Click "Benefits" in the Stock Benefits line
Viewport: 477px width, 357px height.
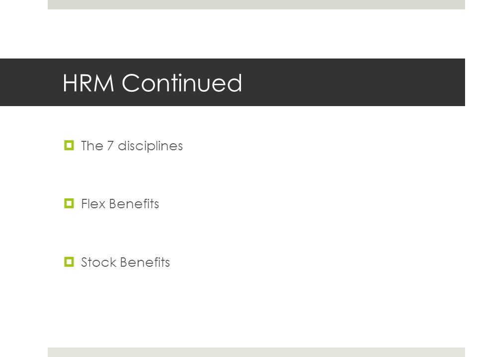tap(145, 262)
